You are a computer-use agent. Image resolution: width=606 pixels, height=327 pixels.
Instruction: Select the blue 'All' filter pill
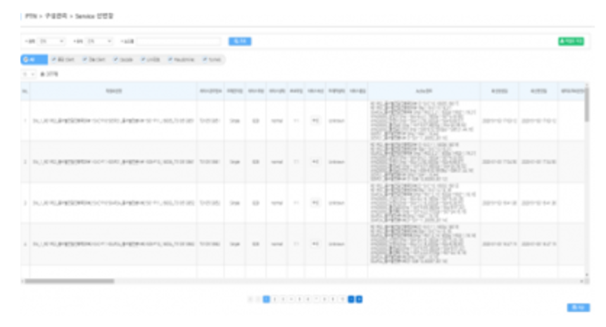tap(34, 59)
